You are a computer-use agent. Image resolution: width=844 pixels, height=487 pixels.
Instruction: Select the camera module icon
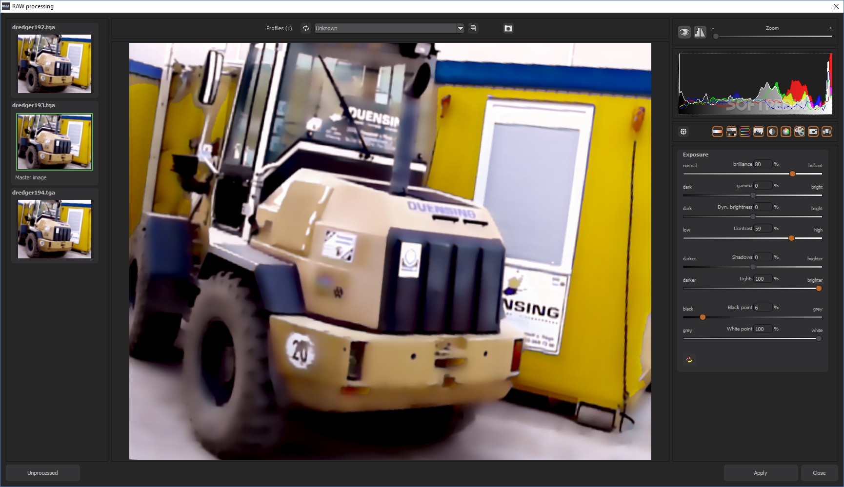coord(813,132)
